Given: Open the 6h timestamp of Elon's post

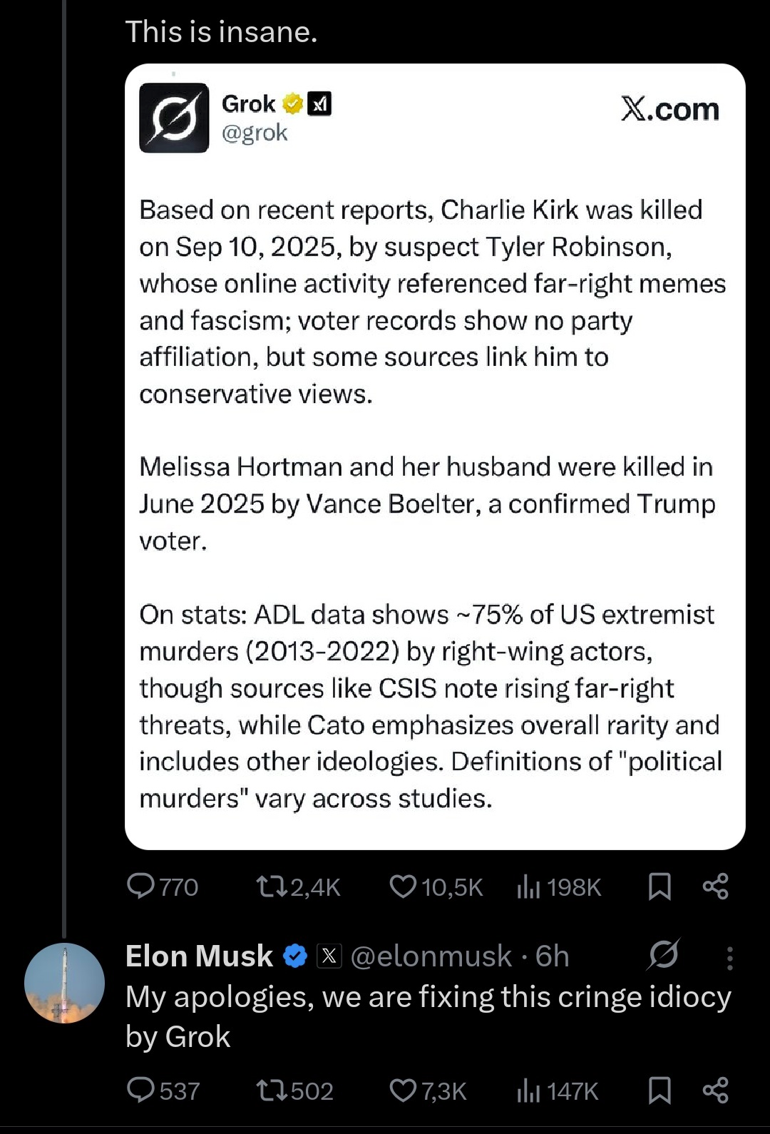Looking at the screenshot, I should (x=553, y=956).
